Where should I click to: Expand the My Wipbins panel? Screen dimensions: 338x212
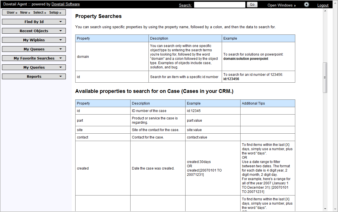point(34,40)
